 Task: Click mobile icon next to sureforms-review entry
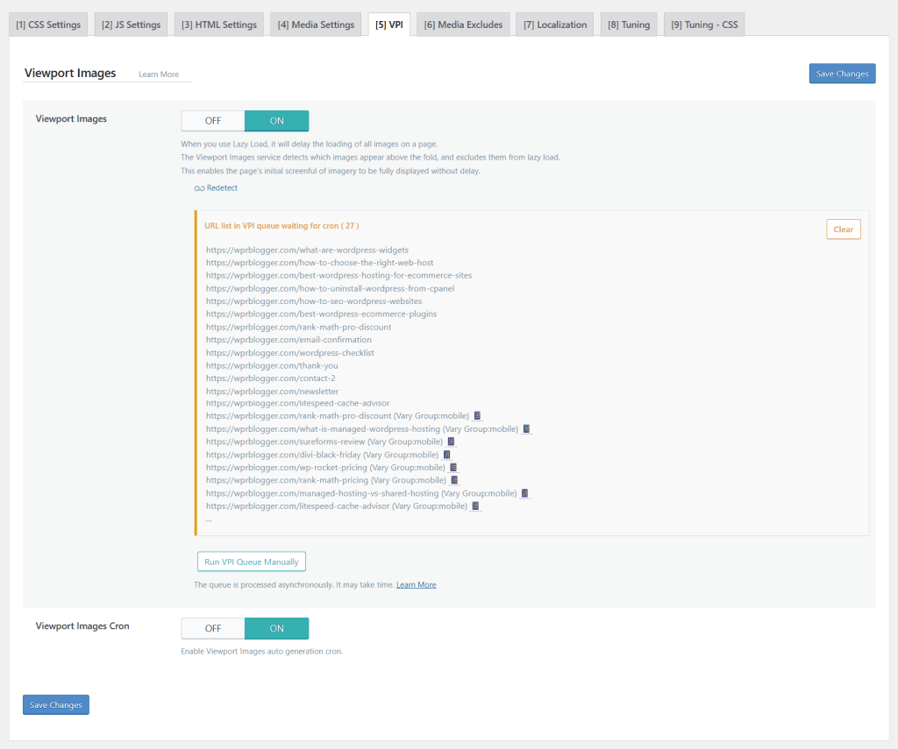[x=452, y=442]
